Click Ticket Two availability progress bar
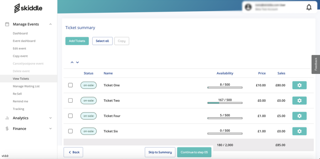 (225, 103)
